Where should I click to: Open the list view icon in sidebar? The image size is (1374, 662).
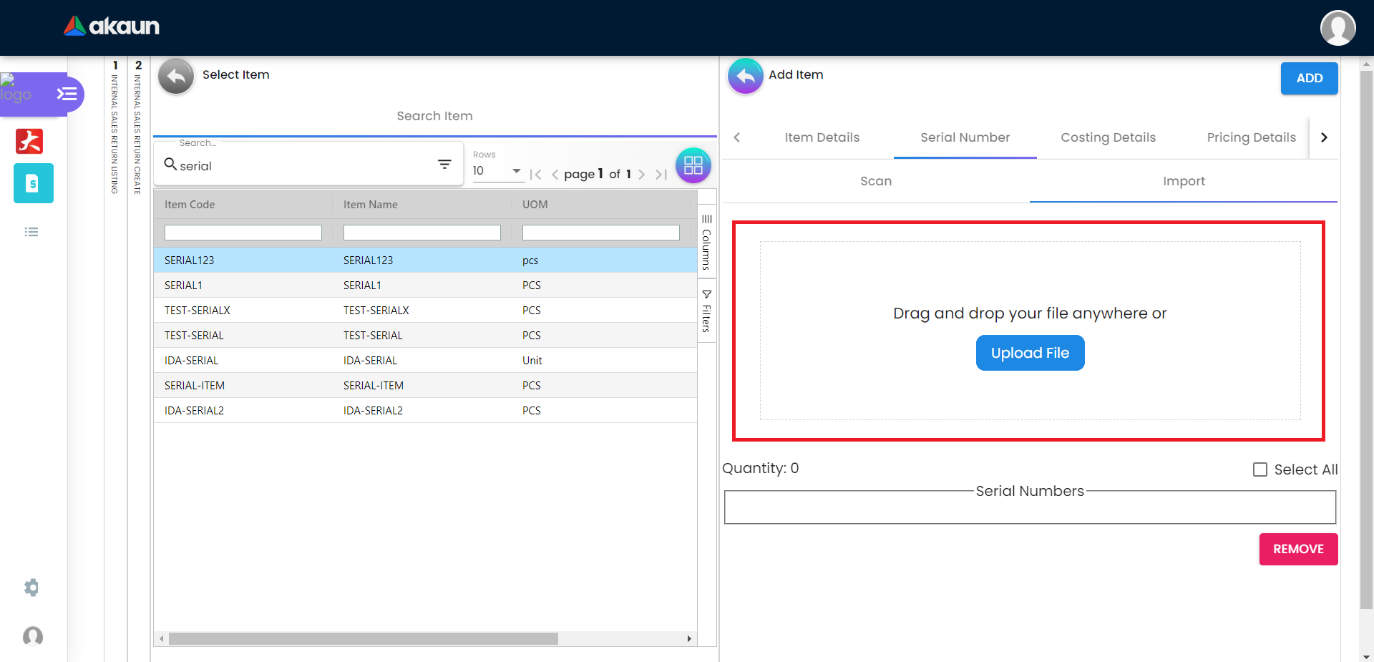pos(31,232)
